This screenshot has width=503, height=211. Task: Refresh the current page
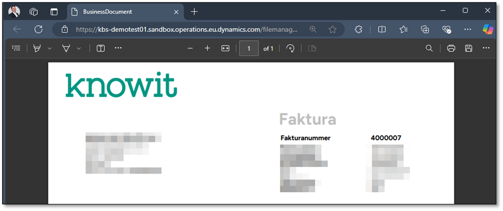pyautogui.click(x=38, y=29)
